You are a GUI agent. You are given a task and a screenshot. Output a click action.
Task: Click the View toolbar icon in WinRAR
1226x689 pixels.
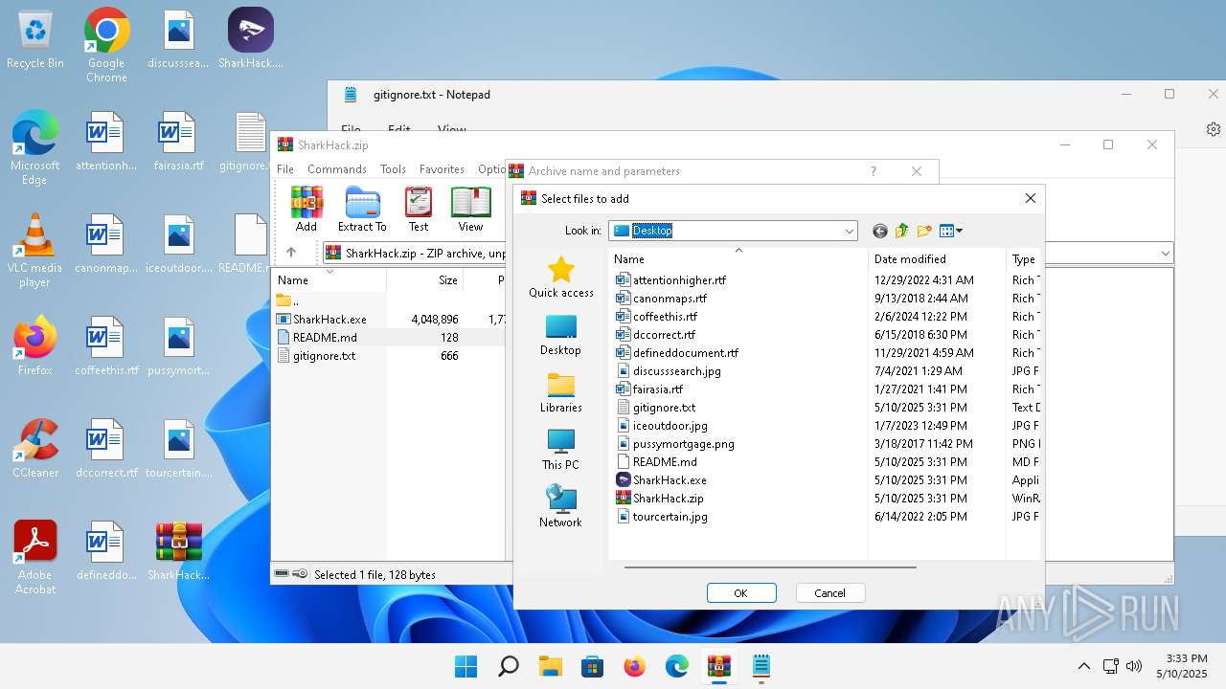click(x=470, y=210)
